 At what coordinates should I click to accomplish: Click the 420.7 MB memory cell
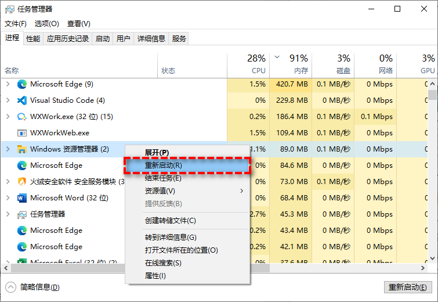pos(291,84)
